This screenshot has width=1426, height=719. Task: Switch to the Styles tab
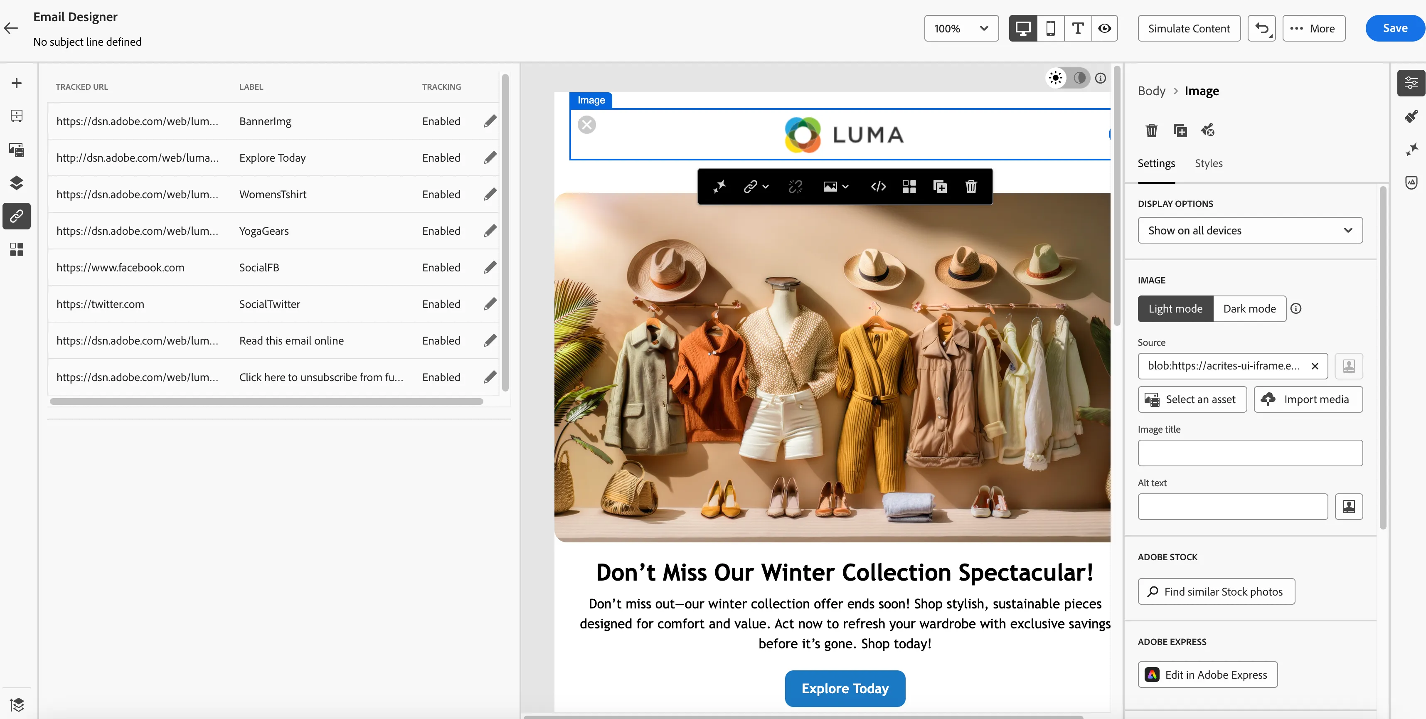coord(1209,163)
